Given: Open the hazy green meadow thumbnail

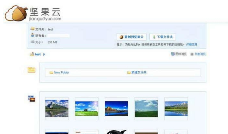Looking at the screenshot, I should (x=146, y=108).
